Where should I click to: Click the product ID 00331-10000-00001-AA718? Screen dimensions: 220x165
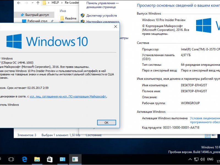coord(181,128)
